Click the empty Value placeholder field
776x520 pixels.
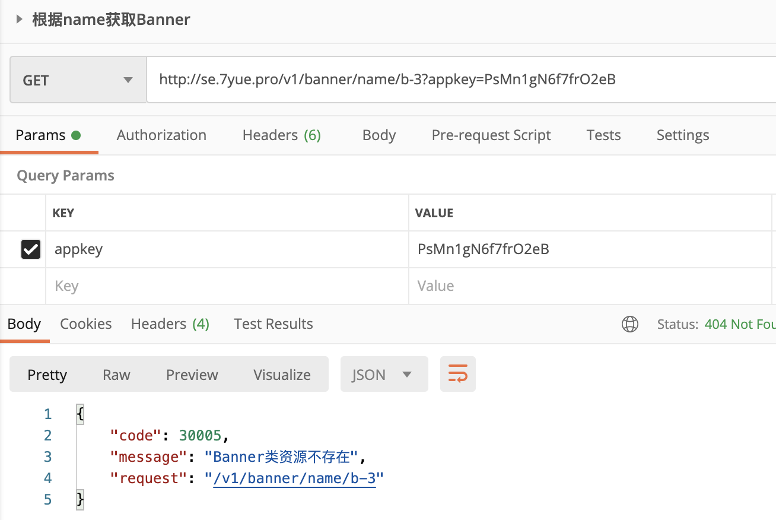[x=590, y=286]
